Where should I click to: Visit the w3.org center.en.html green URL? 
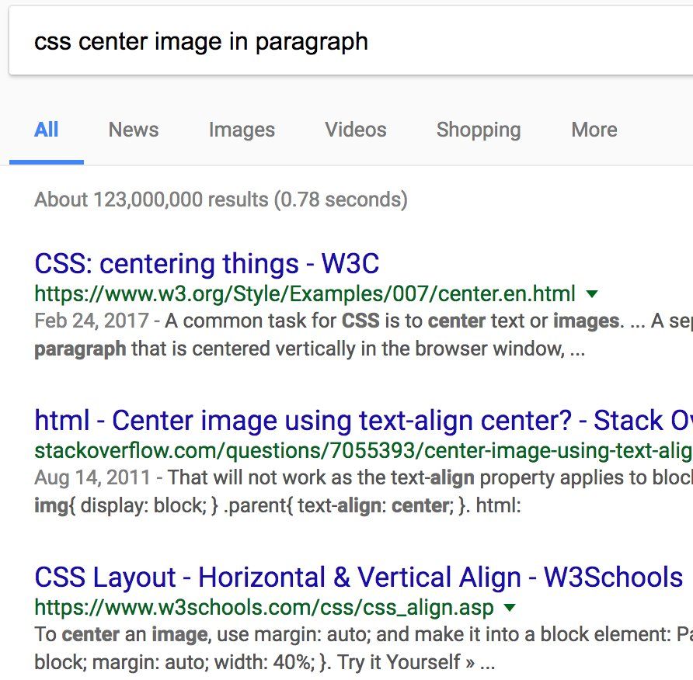pyautogui.click(x=305, y=293)
